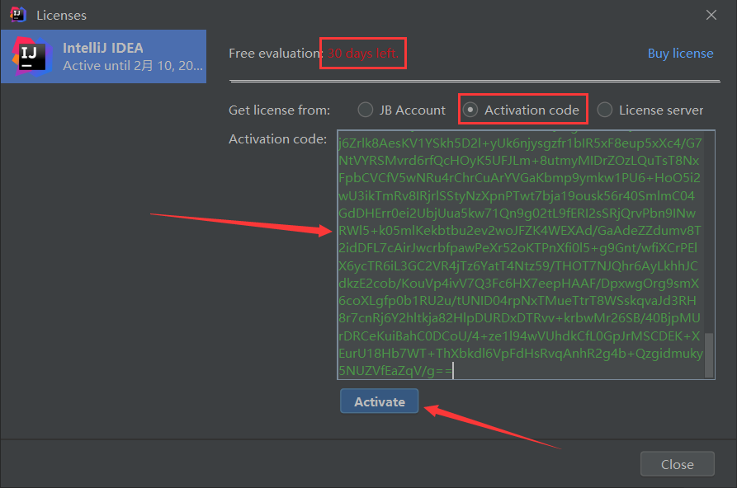737x488 pixels.
Task: Close the Licenses dialog with the X
Action: click(711, 15)
